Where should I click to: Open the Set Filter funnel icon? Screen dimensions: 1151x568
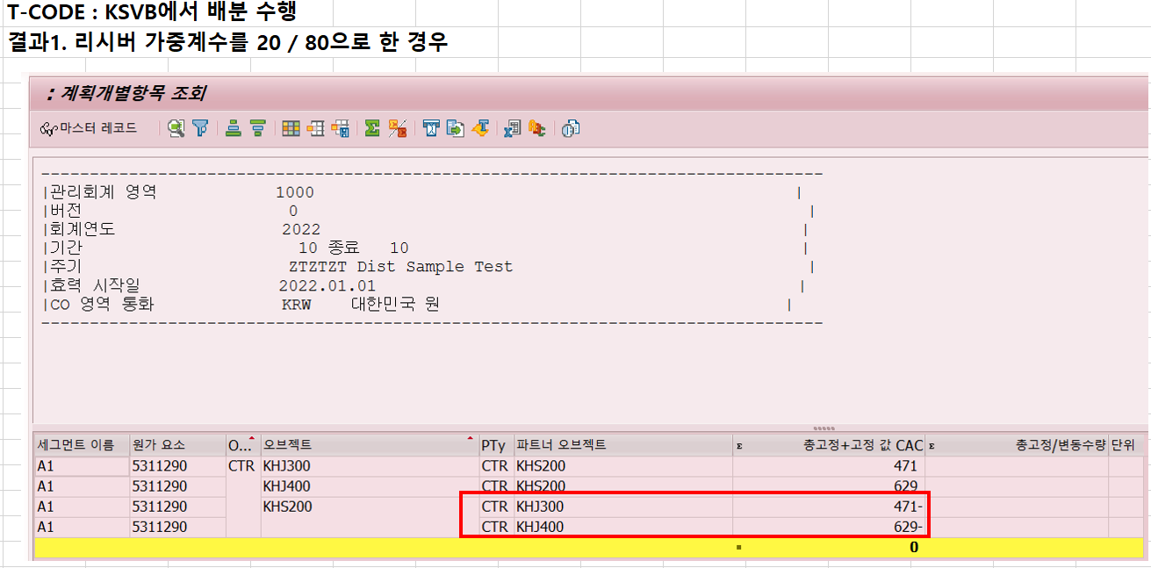pyautogui.click(x=200, y=128)
